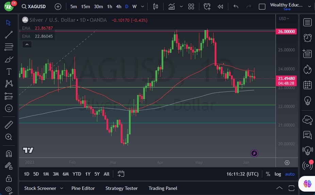Open the idea streams panel

coord(308,150)
